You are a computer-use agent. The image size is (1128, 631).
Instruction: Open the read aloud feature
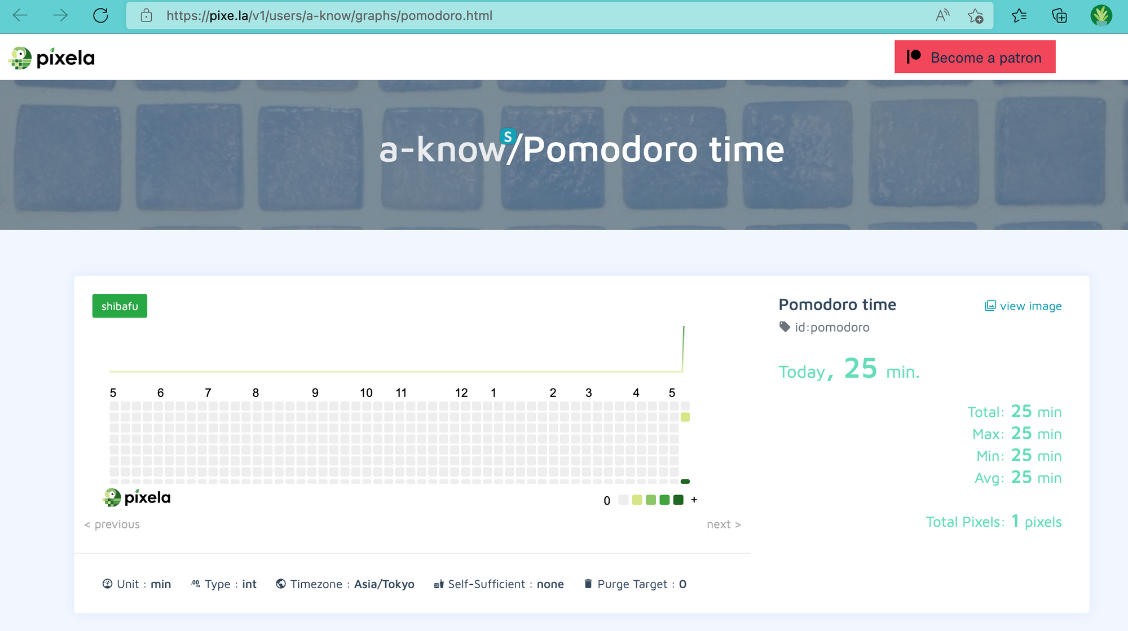click(x=942, y=15)
